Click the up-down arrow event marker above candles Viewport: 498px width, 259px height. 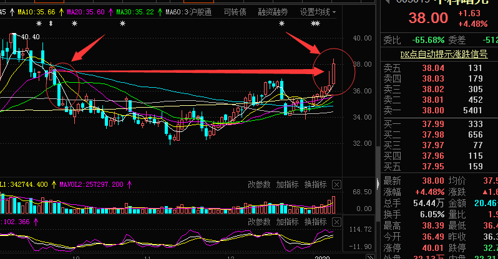[51, 24]
